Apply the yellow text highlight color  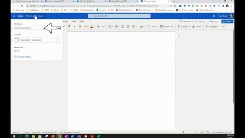pyautogui.click(x=85, y=27)
